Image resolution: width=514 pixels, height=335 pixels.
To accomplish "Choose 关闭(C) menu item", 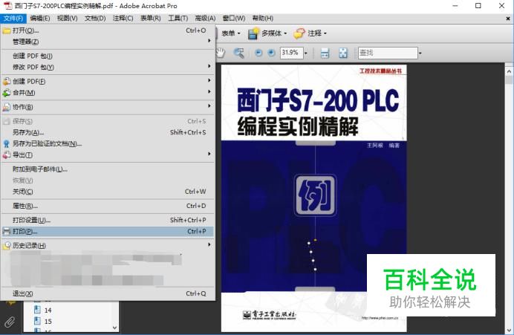I will tap(108, 192).
